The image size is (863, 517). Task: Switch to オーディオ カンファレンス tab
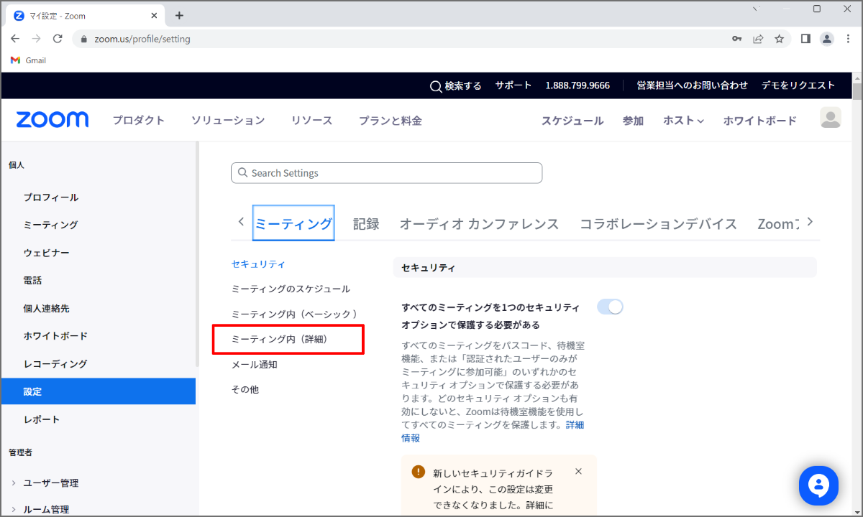(479, 223)
